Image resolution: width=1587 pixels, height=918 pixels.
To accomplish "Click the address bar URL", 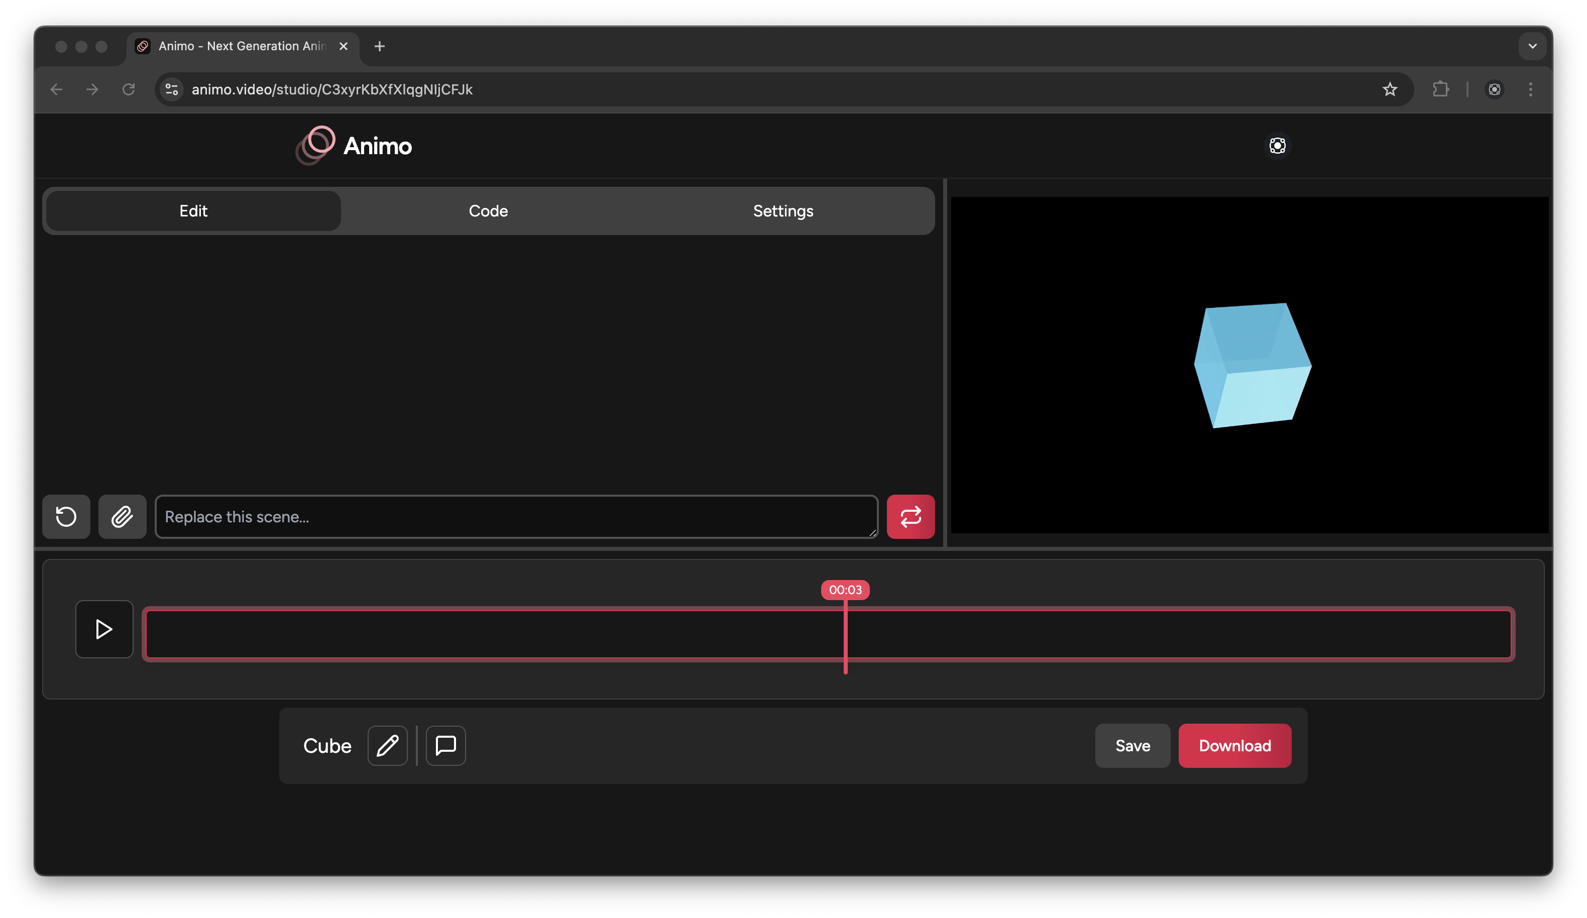I will click(x=332, y=89).
